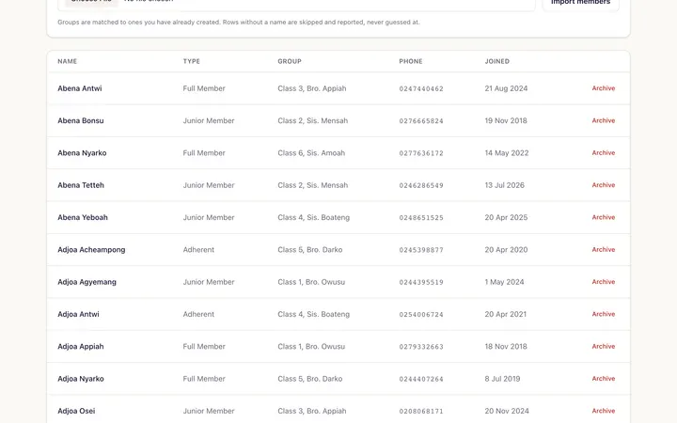
Task: Click phone number 0244407264
Action: pos(421,379)
